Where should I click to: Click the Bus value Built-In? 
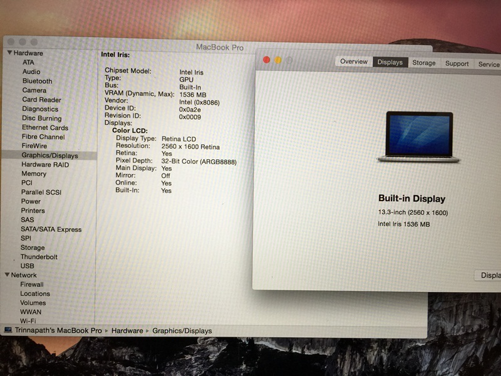point(190,87)
